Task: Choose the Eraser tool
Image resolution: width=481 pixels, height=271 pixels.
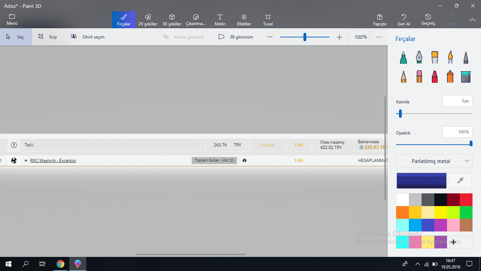Action: pos(419,76)
